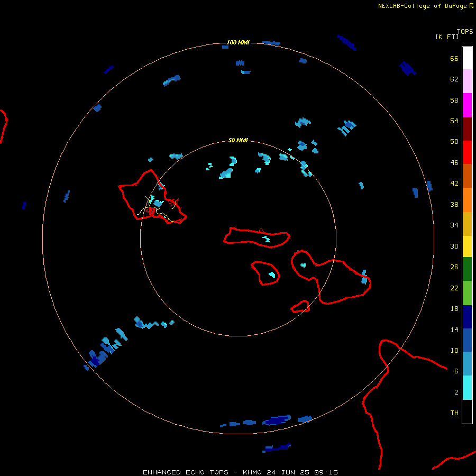This screenshot has width=476, height=476.
Task: Click legend value 30
Action: pos(454,246)
